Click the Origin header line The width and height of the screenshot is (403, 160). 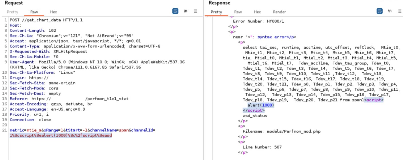point(29,78)
